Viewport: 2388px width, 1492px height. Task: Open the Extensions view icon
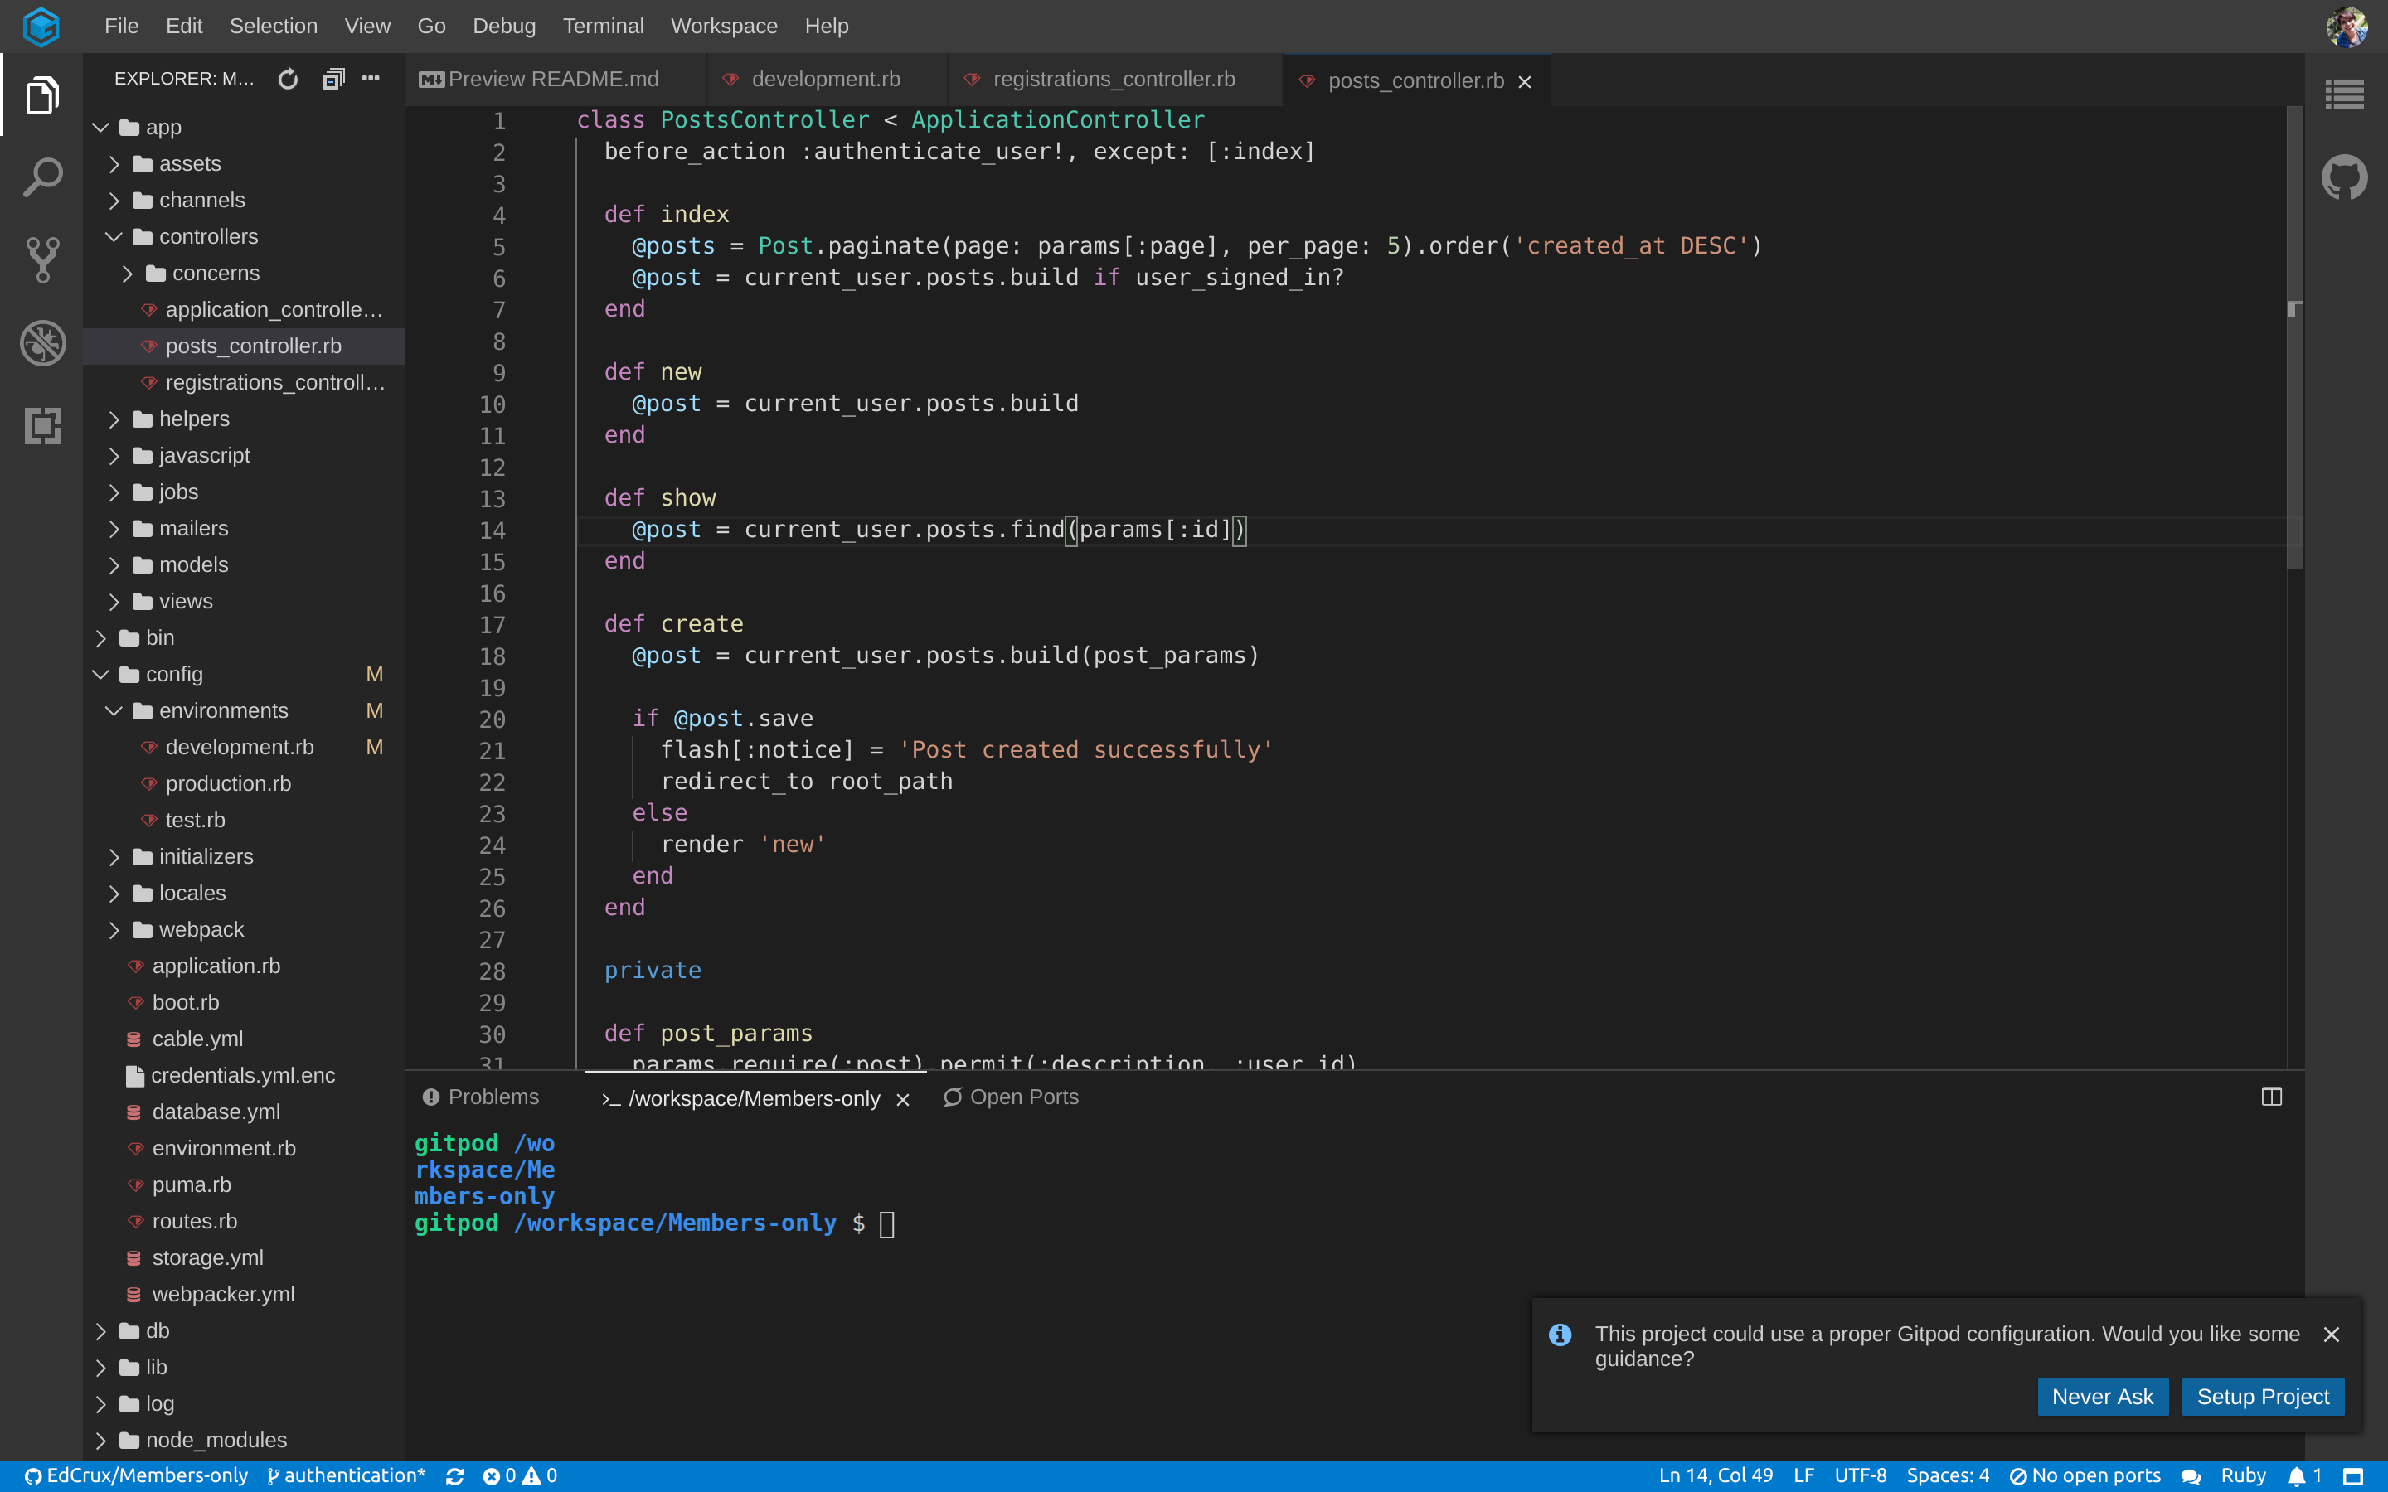click(41, 425)
